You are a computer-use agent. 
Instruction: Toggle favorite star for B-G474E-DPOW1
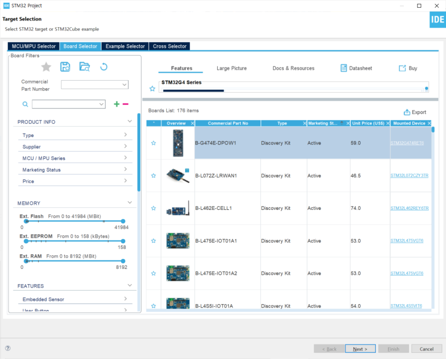click(x=153, y=143)
